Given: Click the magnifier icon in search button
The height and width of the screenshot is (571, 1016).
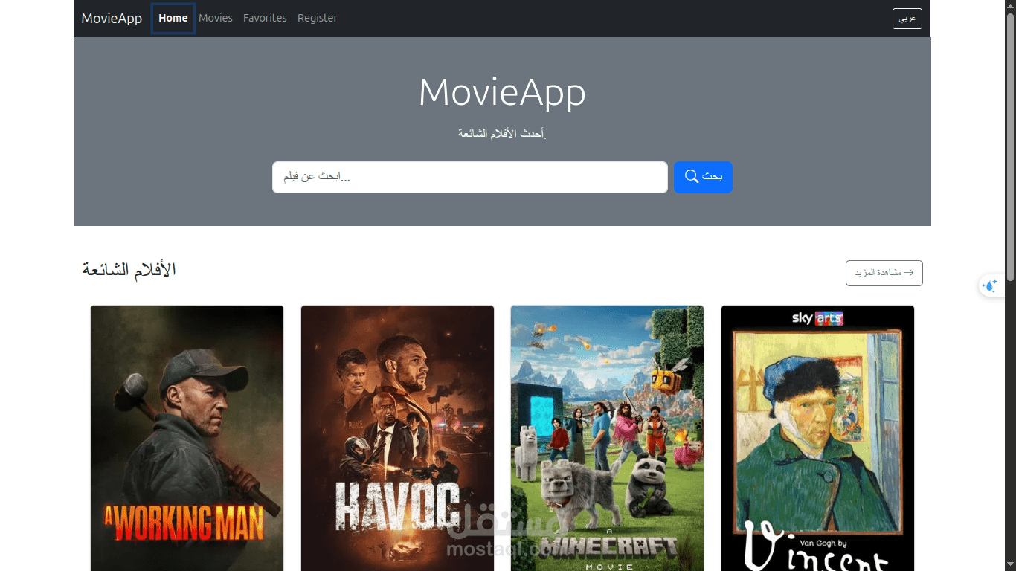Looking at the screenshot, I should tap(692, 176).
